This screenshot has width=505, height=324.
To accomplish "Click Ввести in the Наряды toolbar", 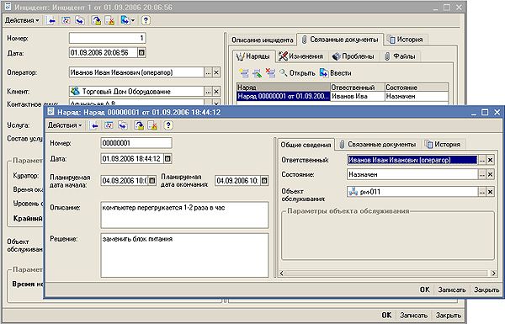I will pos(335,73).
